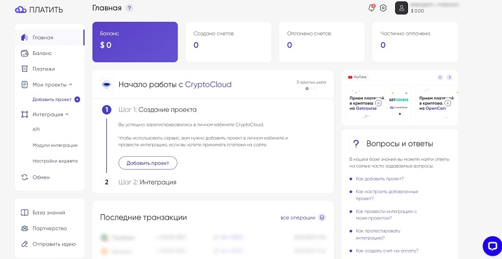Select the Баланс menu item
Screen dimensions: 502x259
42,54
